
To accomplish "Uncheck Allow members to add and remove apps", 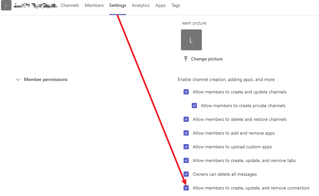I will (186, 133).
